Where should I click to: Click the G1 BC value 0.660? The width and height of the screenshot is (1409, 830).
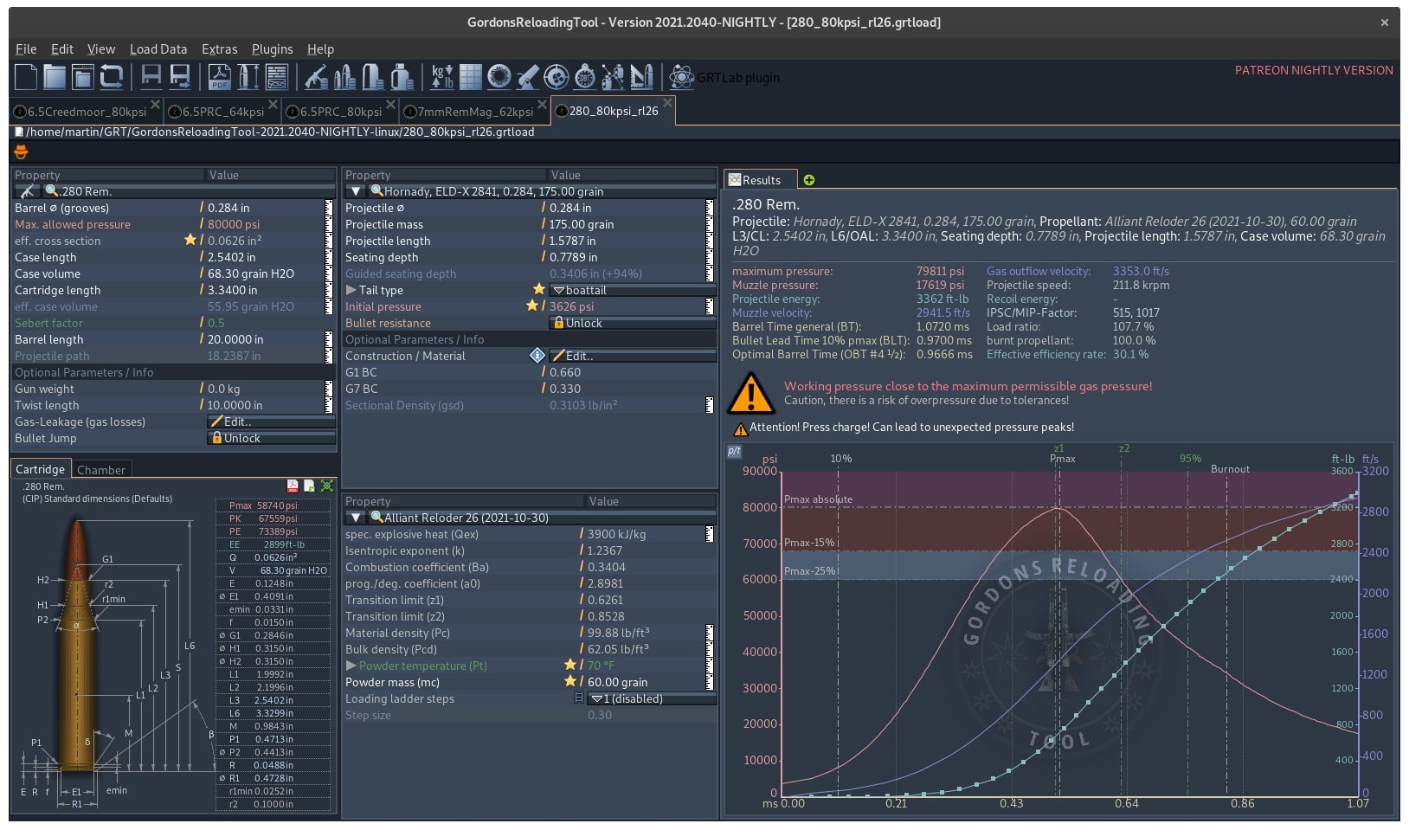pyautogui.click(x=565, y=372)
